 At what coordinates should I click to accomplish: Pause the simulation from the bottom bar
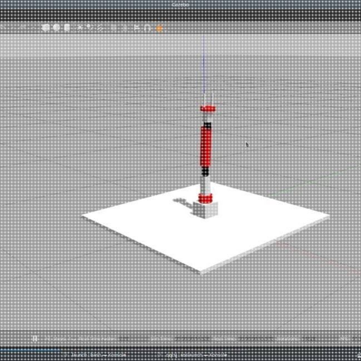(34, 338)
